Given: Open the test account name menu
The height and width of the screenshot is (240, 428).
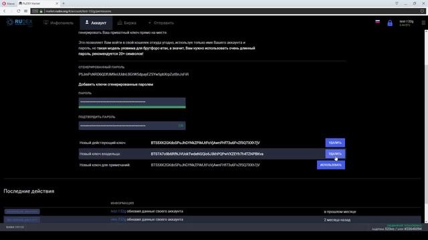Looking at the screenshot, I should click(407, 23).
